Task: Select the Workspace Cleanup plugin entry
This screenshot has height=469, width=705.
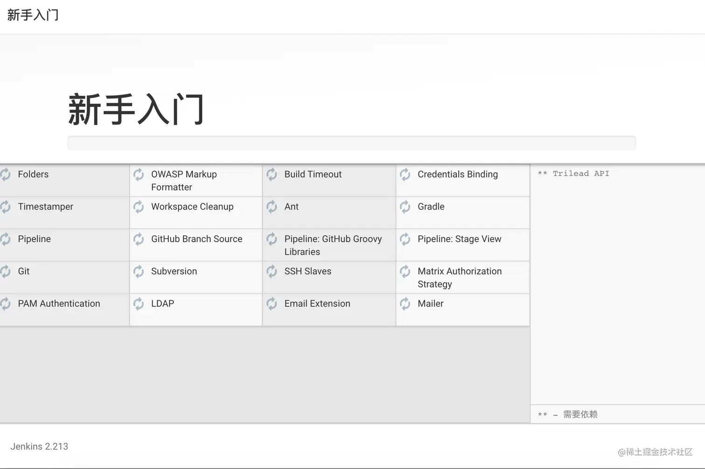Action: tap(192, 207)
